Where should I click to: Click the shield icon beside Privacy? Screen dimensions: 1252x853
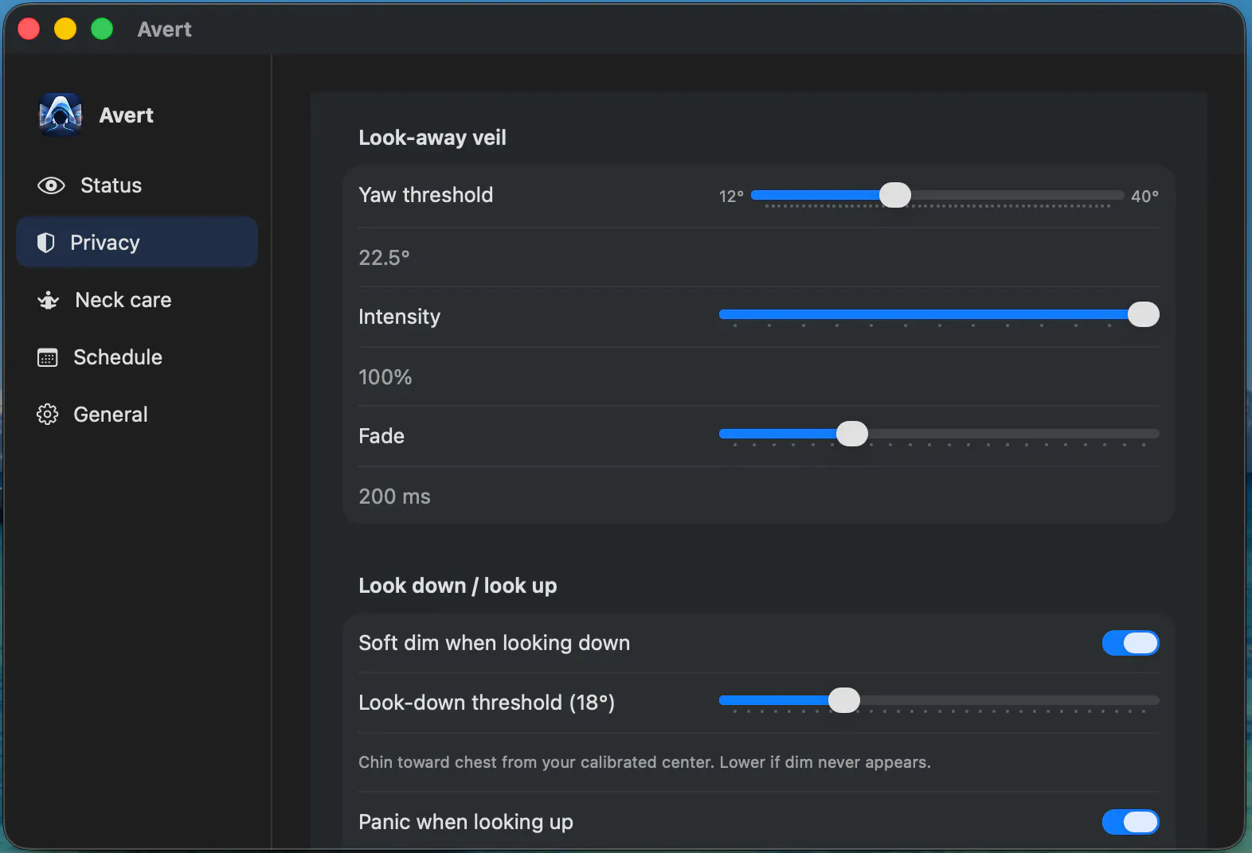[46, 243]
